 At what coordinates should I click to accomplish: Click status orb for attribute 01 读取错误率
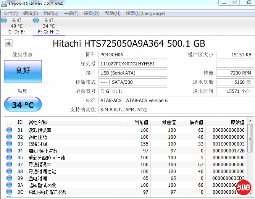[x=9, y=130]
